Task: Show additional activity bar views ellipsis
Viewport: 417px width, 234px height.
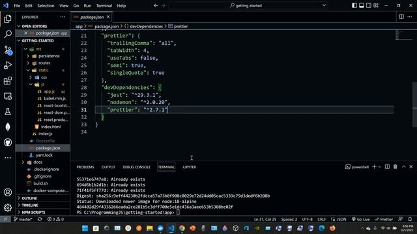Action: [8, 157]
